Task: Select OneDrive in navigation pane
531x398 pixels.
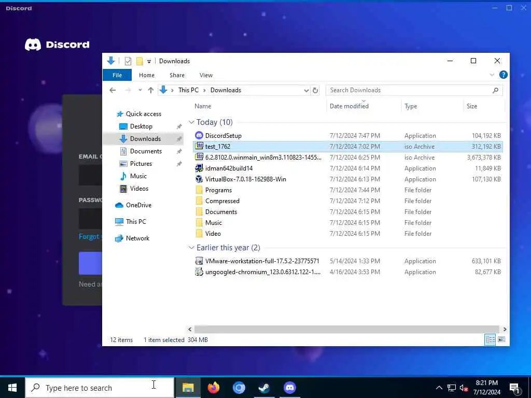Action: point(138,205)
